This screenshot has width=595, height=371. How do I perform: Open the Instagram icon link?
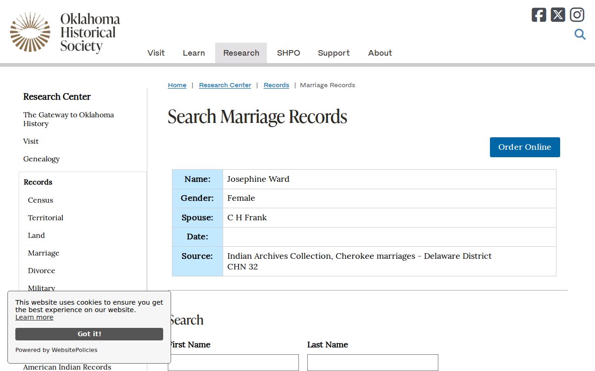577,15
